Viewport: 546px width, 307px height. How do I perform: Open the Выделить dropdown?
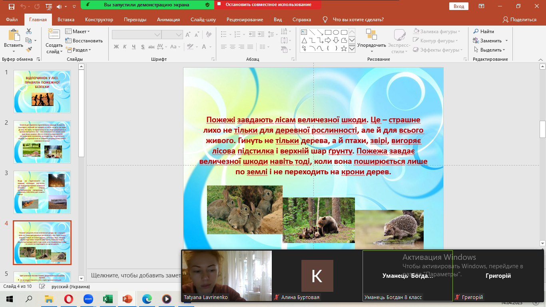pos(490,50)
